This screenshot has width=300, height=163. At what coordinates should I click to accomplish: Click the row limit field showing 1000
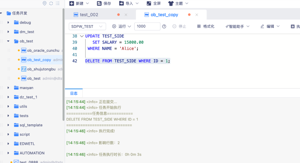point(147,26)
